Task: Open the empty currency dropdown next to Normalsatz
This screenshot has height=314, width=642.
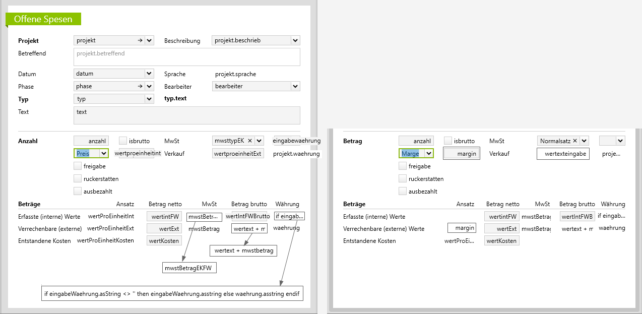Action: [620, 141]
